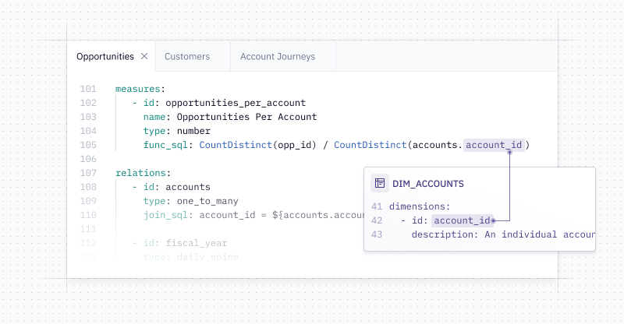Click line number 42 in popup
The height and width of the screenshot is (324, 624).
(x=377, y=220)
